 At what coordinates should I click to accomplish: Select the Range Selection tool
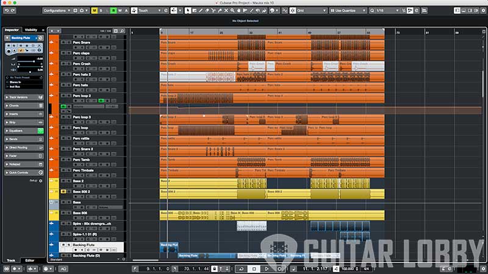[194, 10]
